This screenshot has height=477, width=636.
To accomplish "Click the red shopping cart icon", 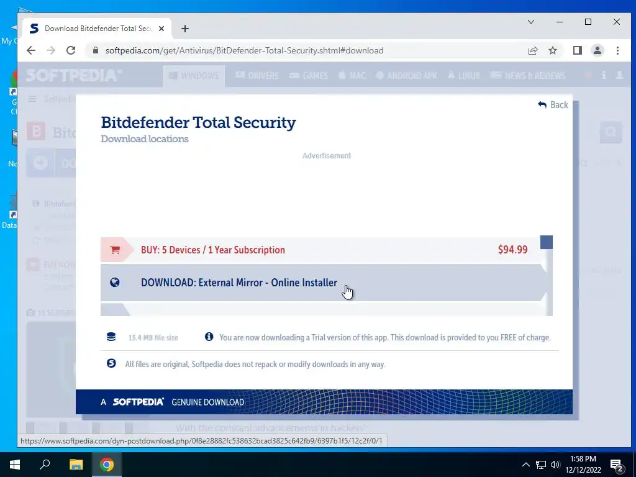I will (x=115, y=250).
